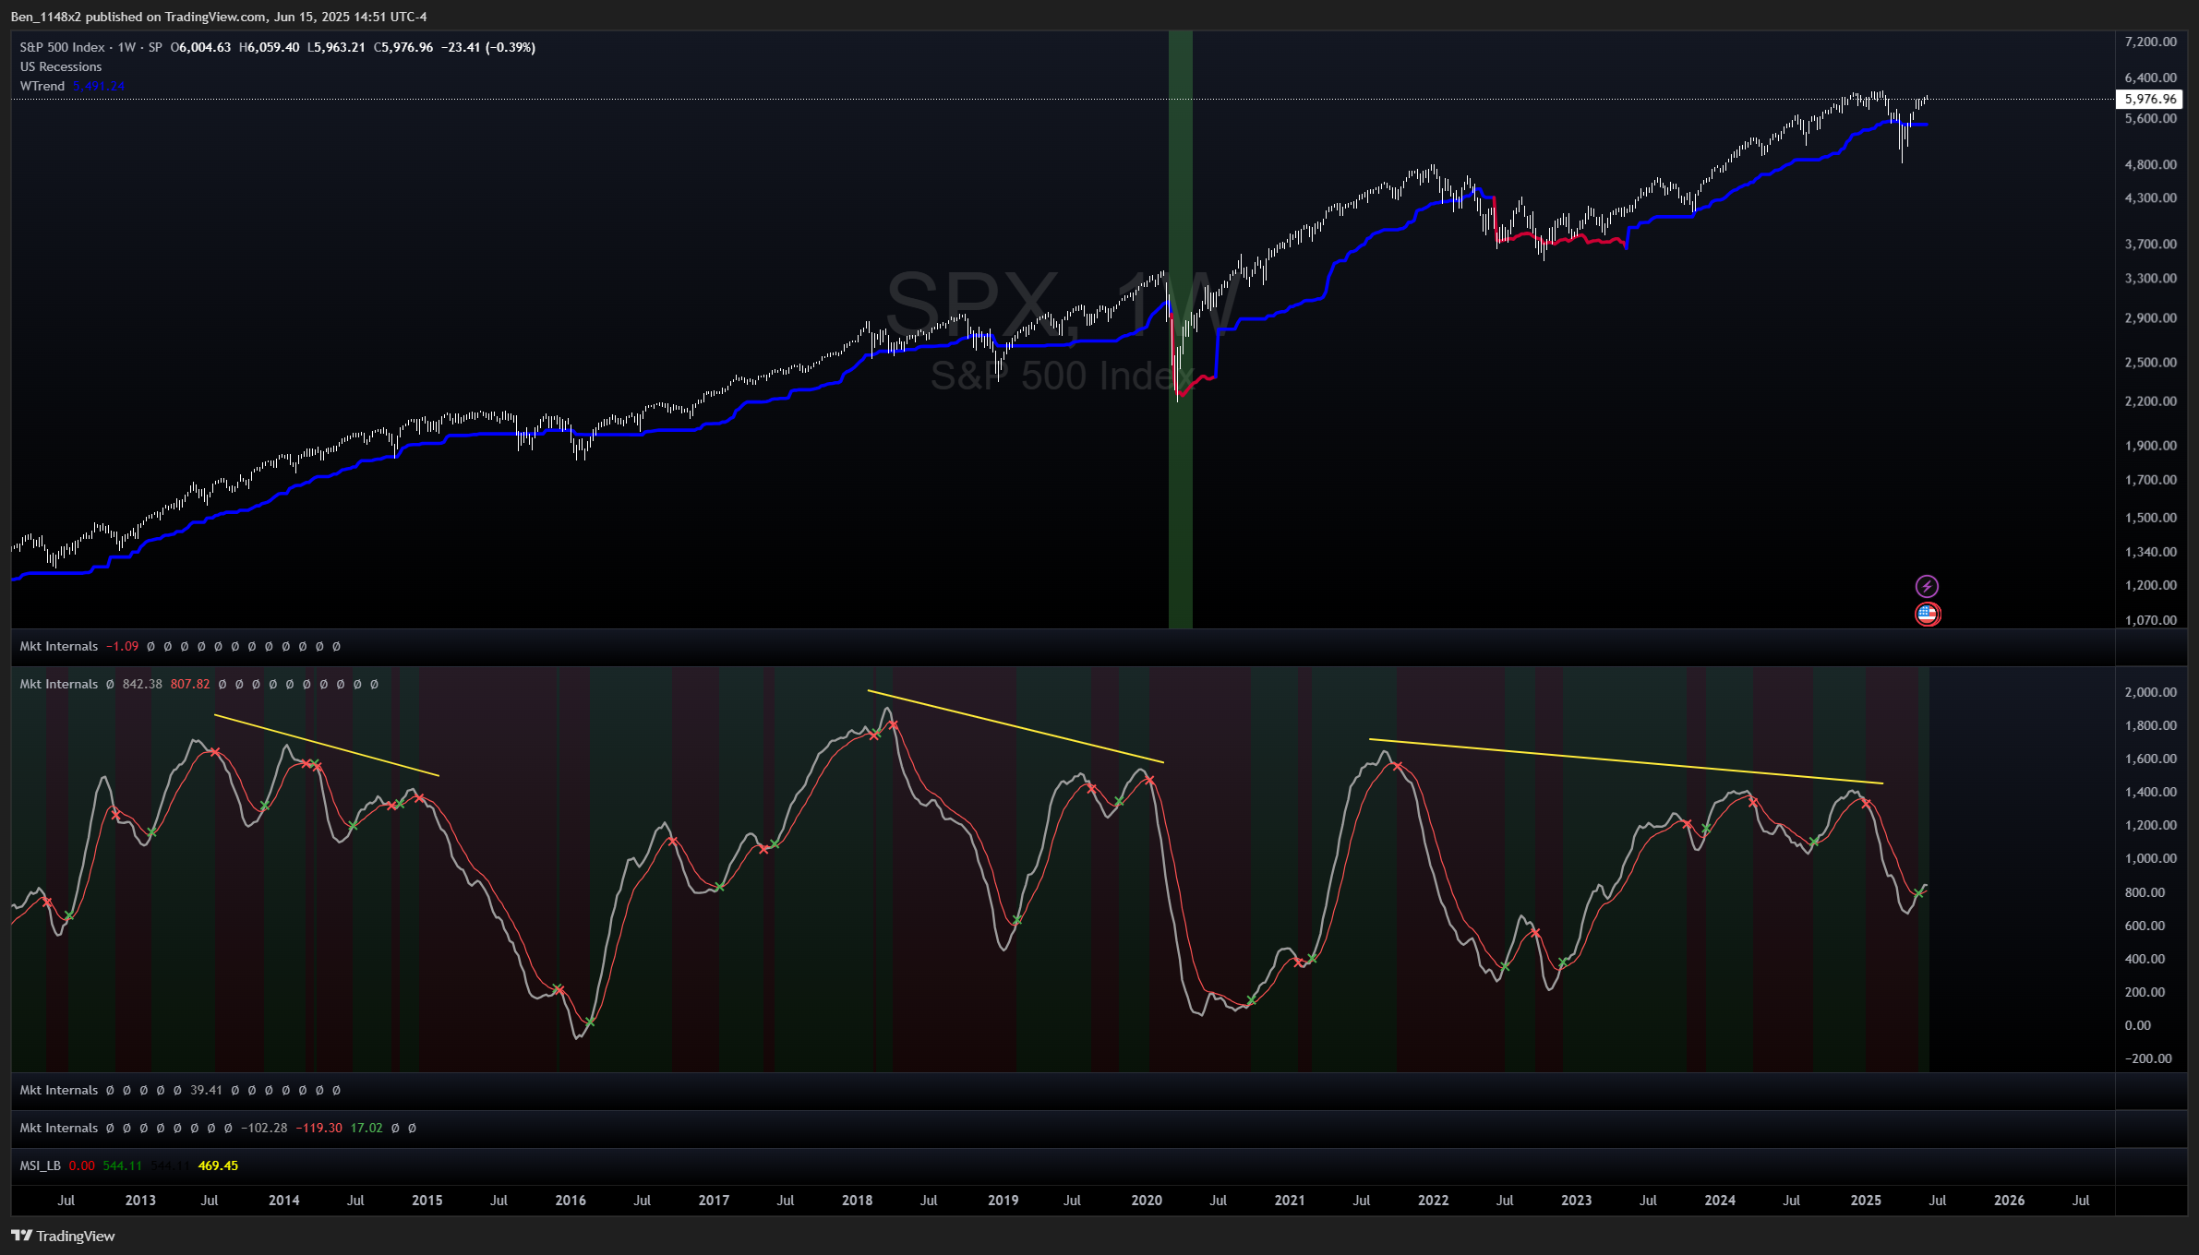Image resolution: width=2199 pixels, height=1255 pixels.
Task: Click the MSI_LB indicator legend
Action: pos(41,1165)
